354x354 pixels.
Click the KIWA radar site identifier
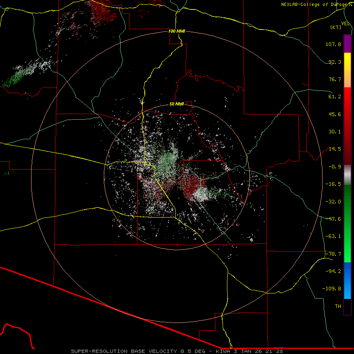point(223,351)
